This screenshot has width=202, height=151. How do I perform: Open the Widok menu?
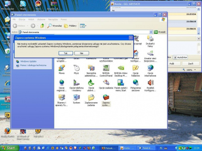point(31,19)
